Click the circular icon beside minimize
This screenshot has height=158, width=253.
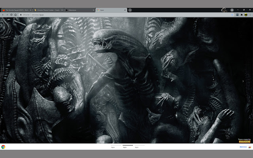[232, 10]
